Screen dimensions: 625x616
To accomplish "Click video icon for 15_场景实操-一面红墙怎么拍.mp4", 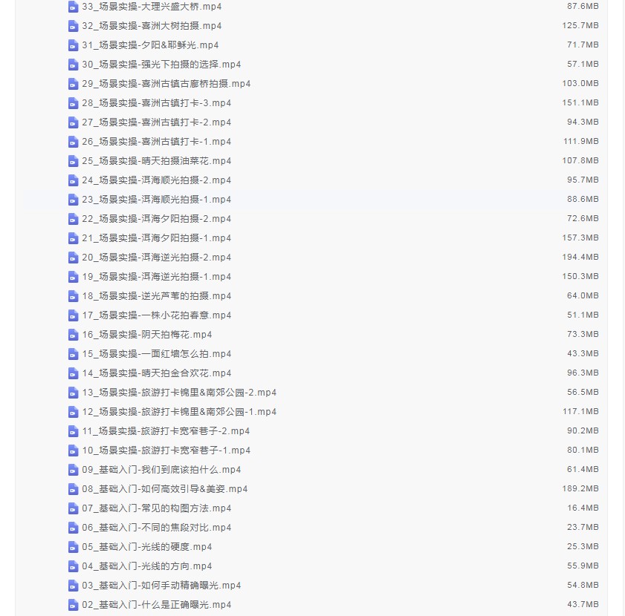I will coord(73,355).
